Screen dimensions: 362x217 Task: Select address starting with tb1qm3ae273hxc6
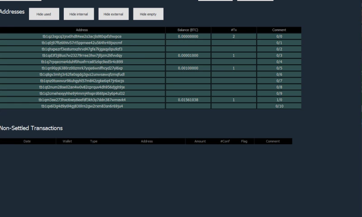point(82,100)
